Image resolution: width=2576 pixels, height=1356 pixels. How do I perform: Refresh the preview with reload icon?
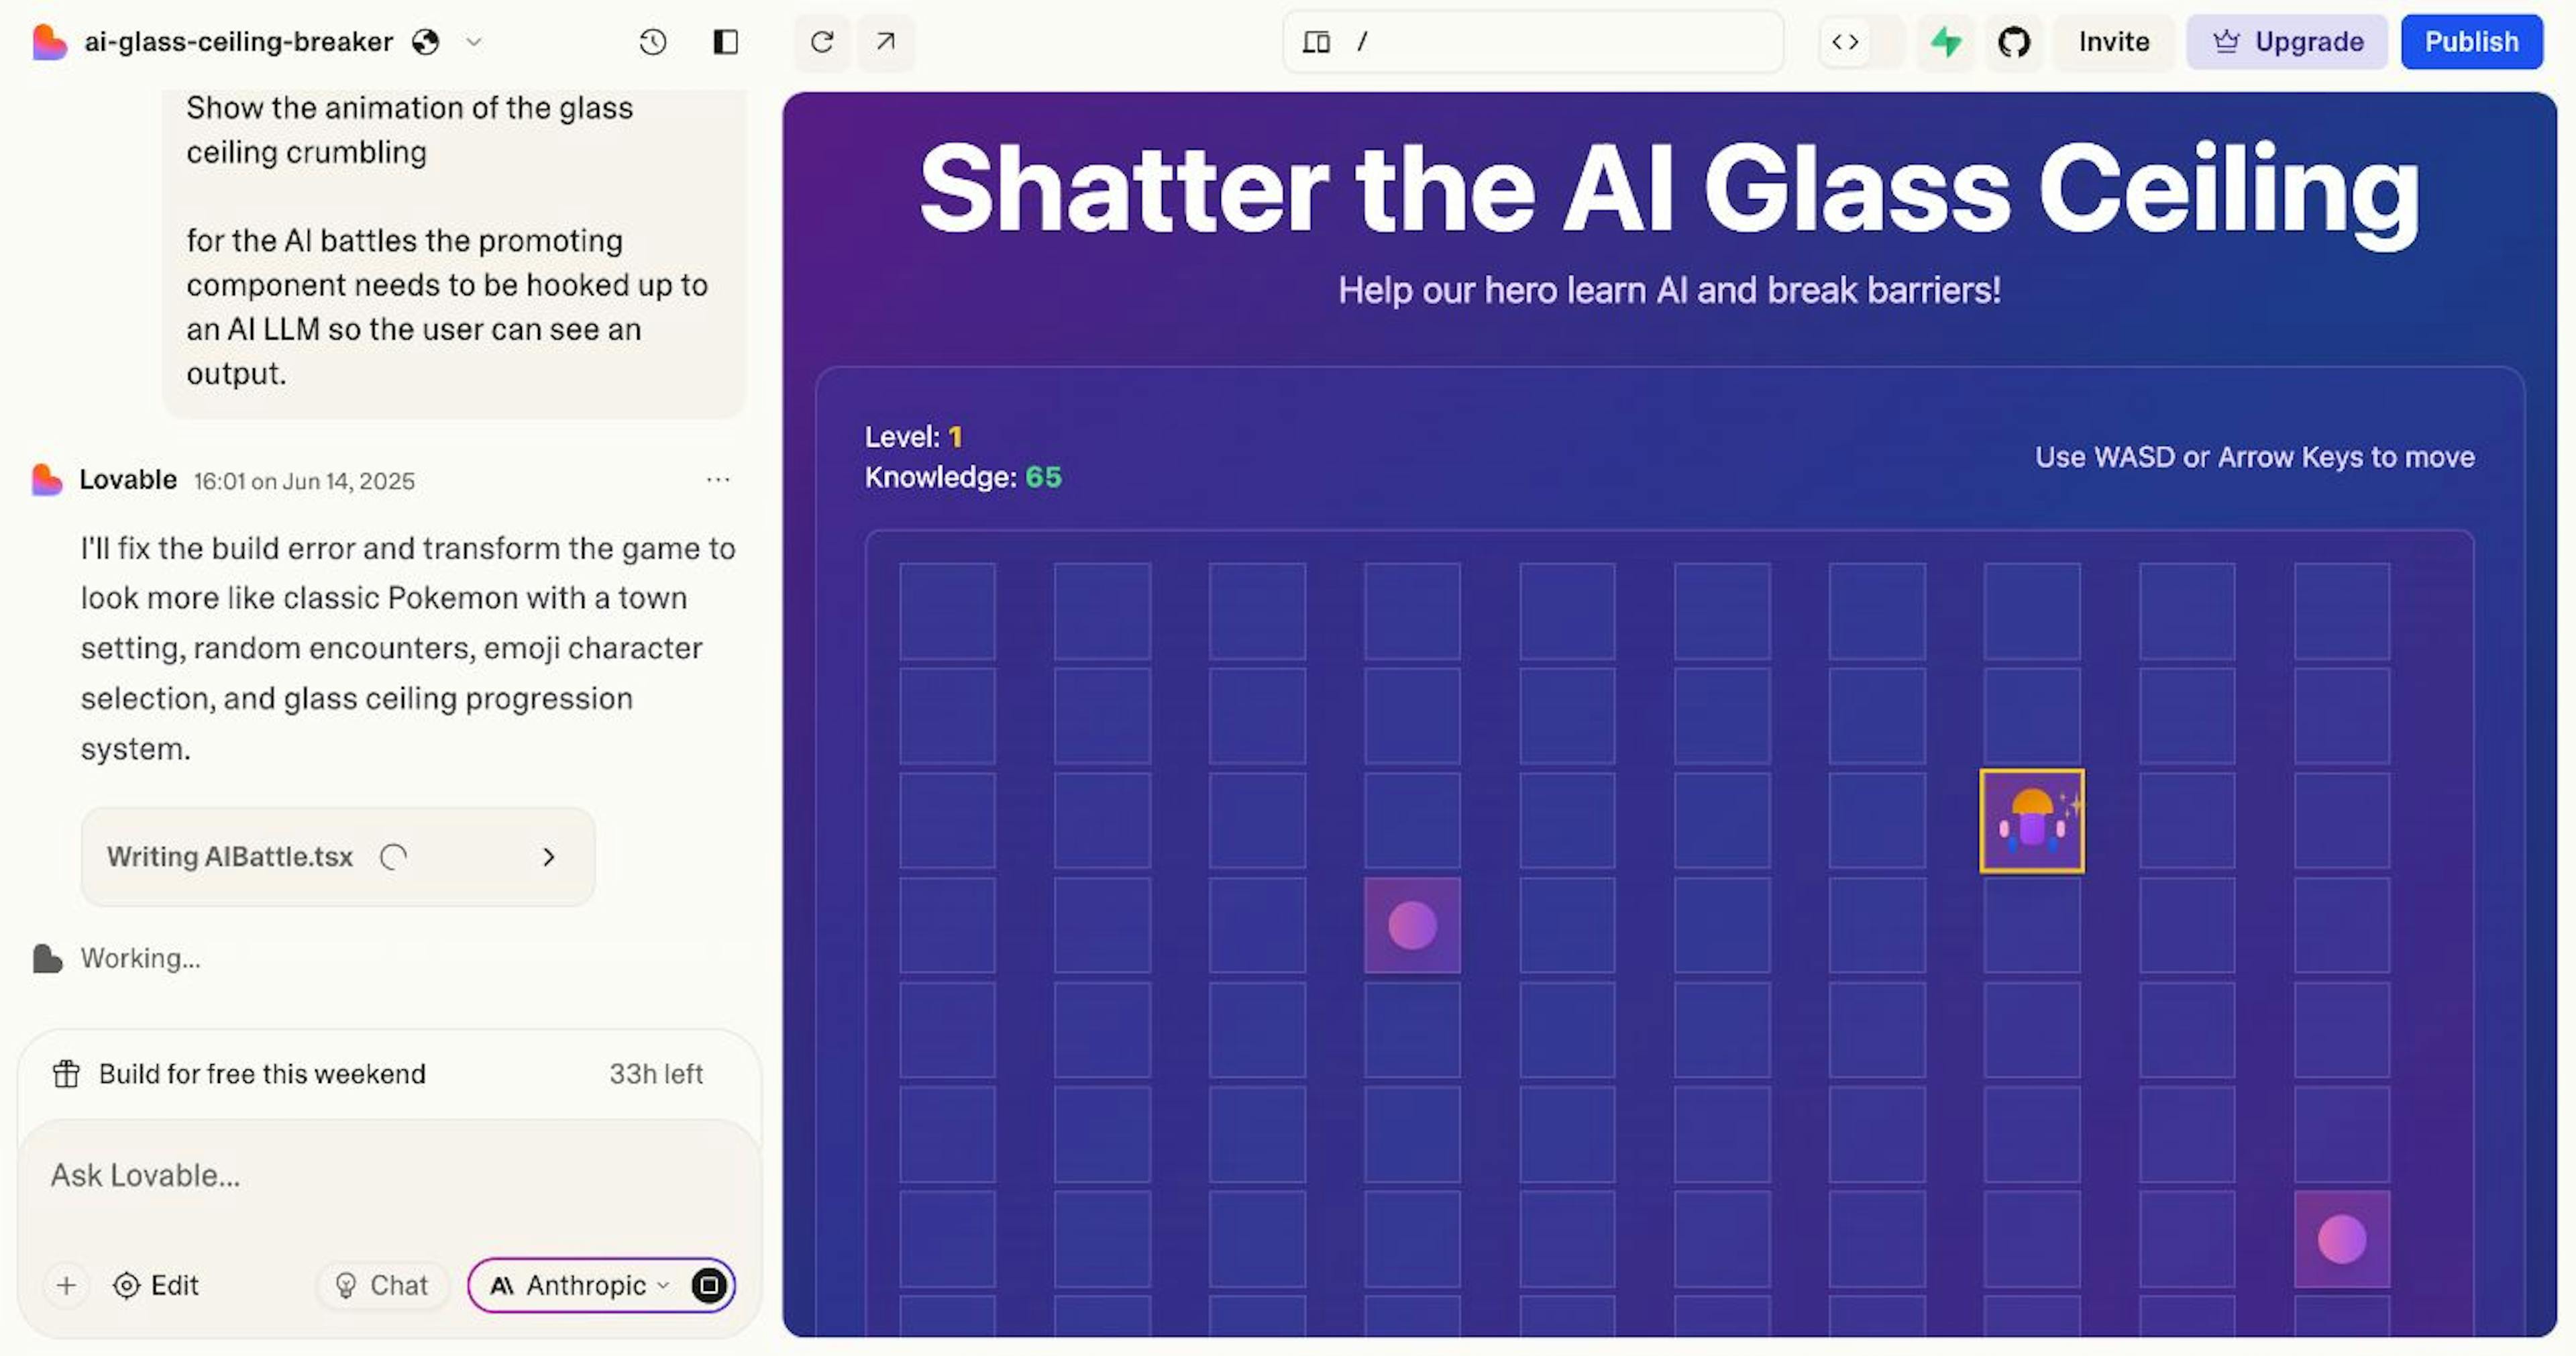(x=822, y=42)
